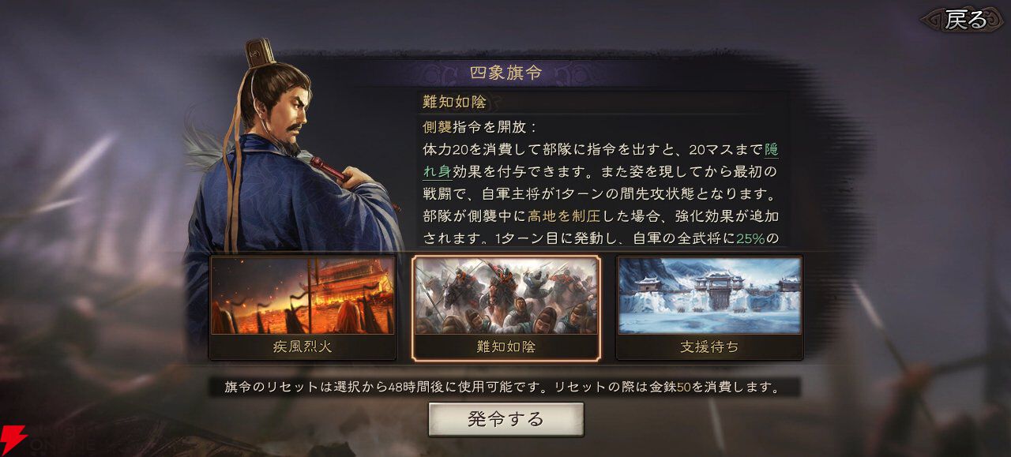
Task: Click the 疾風烈火 label under the fire image
Action: tap(303, 346)
